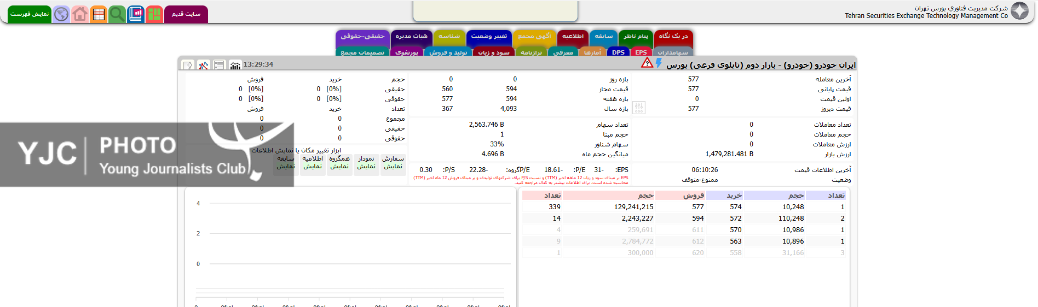This screenshot has width=1038, height=307.
Task: Open the تصمیمات مجمع tab
Action: pos(362,52)
